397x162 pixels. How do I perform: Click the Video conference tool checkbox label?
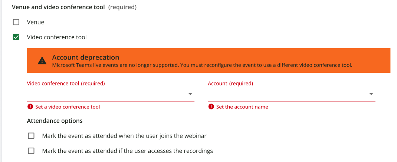(57, 37)
